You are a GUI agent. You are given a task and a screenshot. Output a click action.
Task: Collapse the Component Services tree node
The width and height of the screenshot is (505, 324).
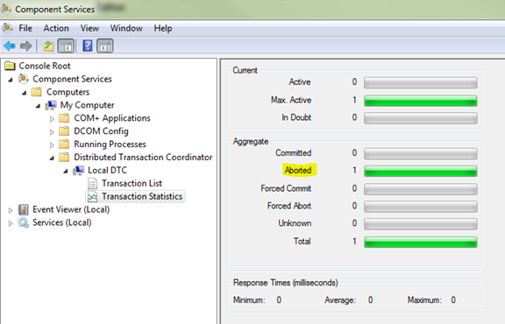coord(11,80)
